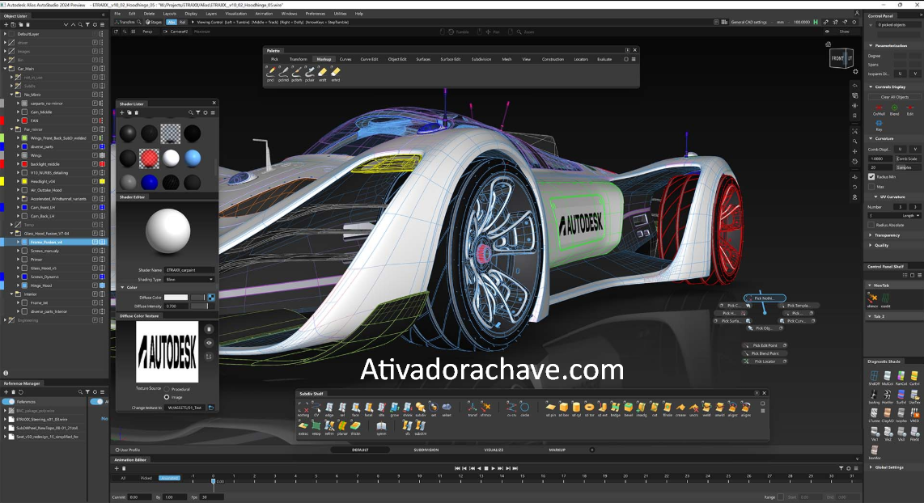
Task: Open the Layouts menu
Action: pyautogui.click(x=169, y=14)
